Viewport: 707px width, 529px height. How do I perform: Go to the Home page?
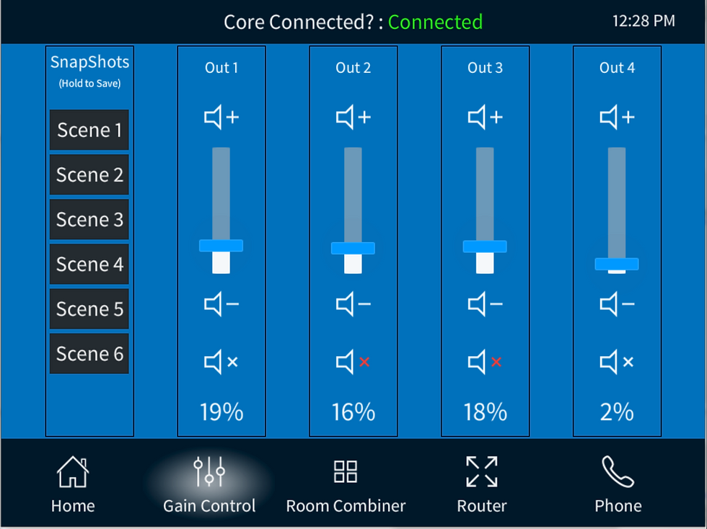coord(73,484)
